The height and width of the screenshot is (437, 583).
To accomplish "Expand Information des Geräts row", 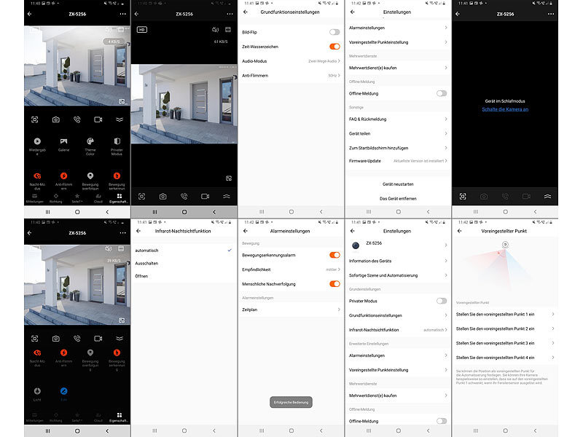I will tap(398, 261).
